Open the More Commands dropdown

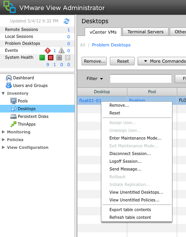[x=162, y=61]
